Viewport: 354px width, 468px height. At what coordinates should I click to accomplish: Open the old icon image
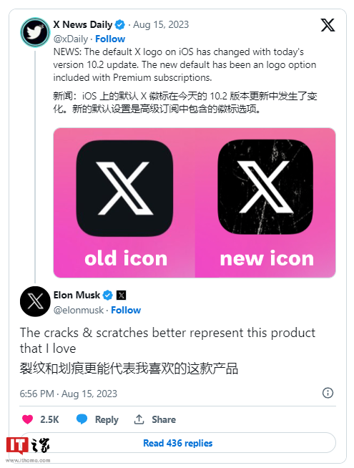pyautogui.click(x=124, y=203)
